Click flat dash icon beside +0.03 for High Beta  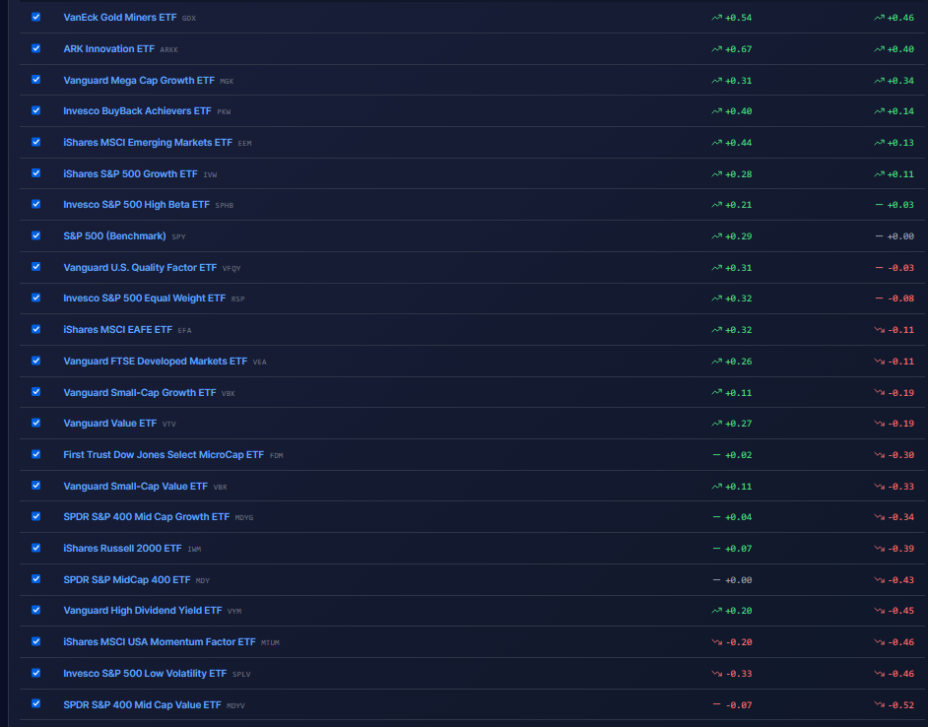pyautogui.click(x=879, y=204)
